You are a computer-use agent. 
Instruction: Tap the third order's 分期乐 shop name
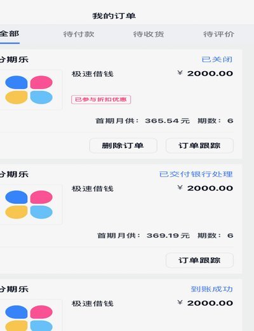pos(14,289)
